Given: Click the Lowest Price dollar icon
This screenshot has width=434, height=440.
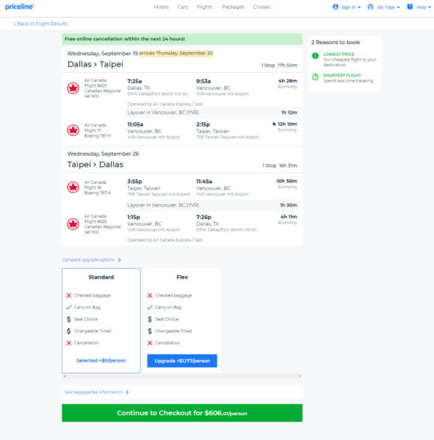Looking at the screenshot, I should pyautogui.click(x=316, y=55).
